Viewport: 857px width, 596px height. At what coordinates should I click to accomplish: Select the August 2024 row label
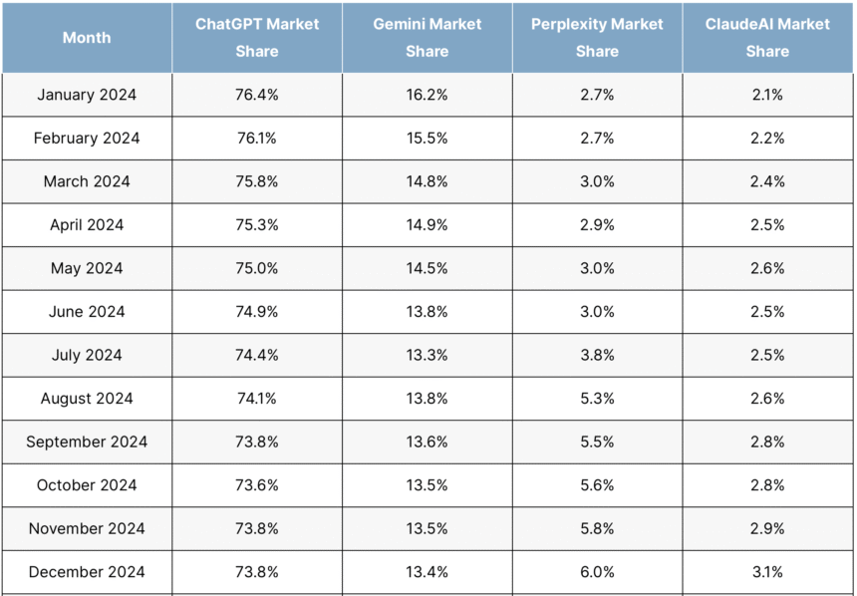(87, 399)
